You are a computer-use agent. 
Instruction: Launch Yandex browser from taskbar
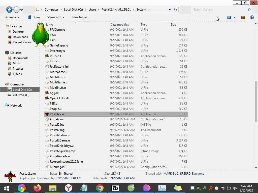[x=69, y=188]
